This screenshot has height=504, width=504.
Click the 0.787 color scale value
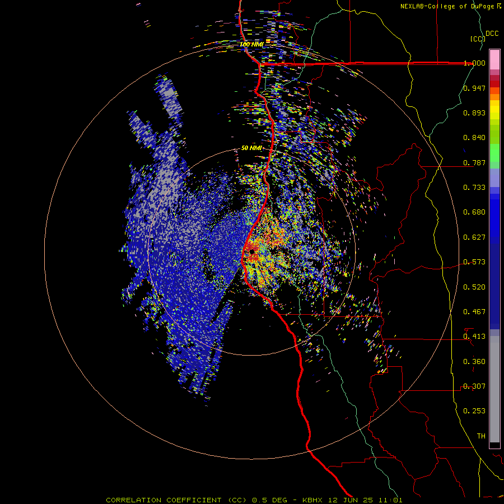[474, 162]
